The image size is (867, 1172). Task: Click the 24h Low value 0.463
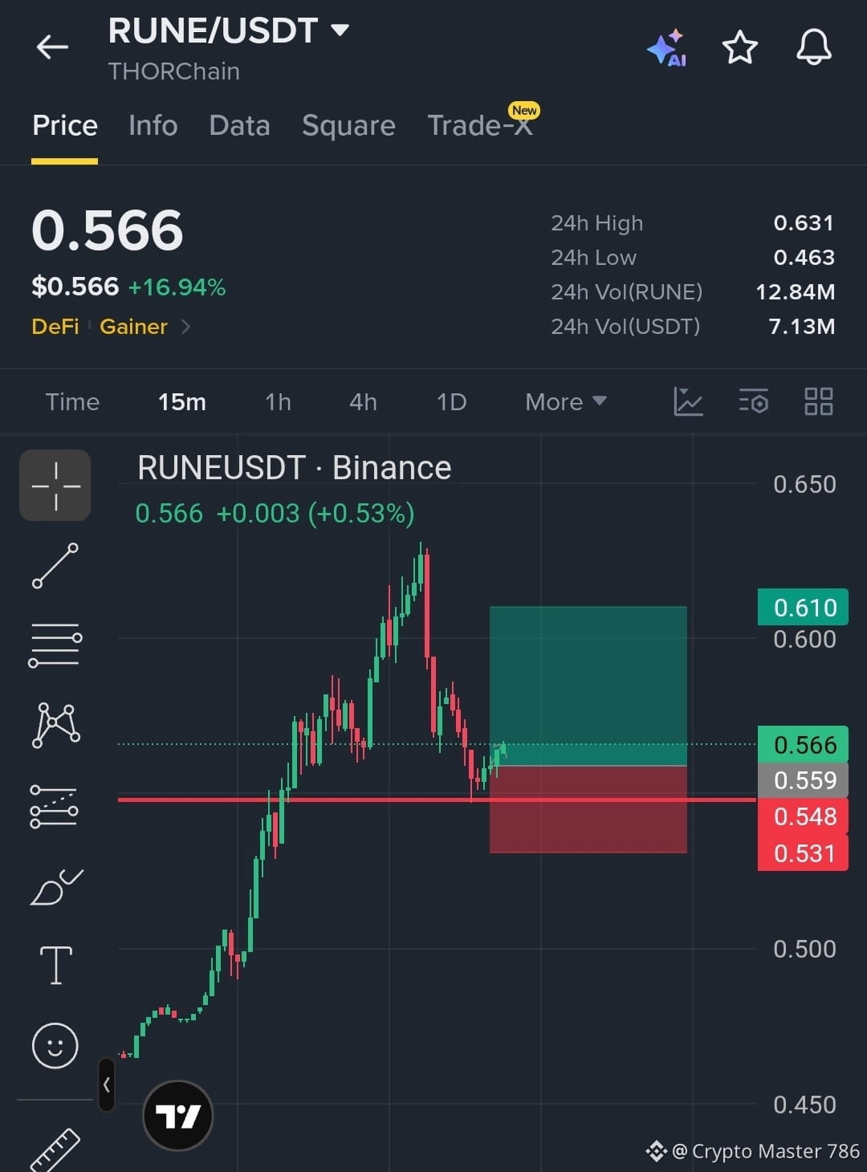pyautogui.click(x=804, y=258)
